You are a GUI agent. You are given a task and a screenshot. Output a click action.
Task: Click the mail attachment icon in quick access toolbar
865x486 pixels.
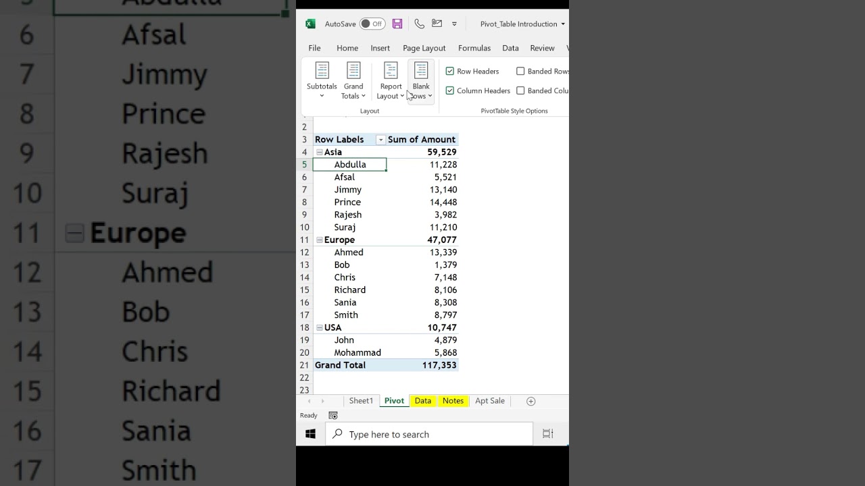coord(437,24)
